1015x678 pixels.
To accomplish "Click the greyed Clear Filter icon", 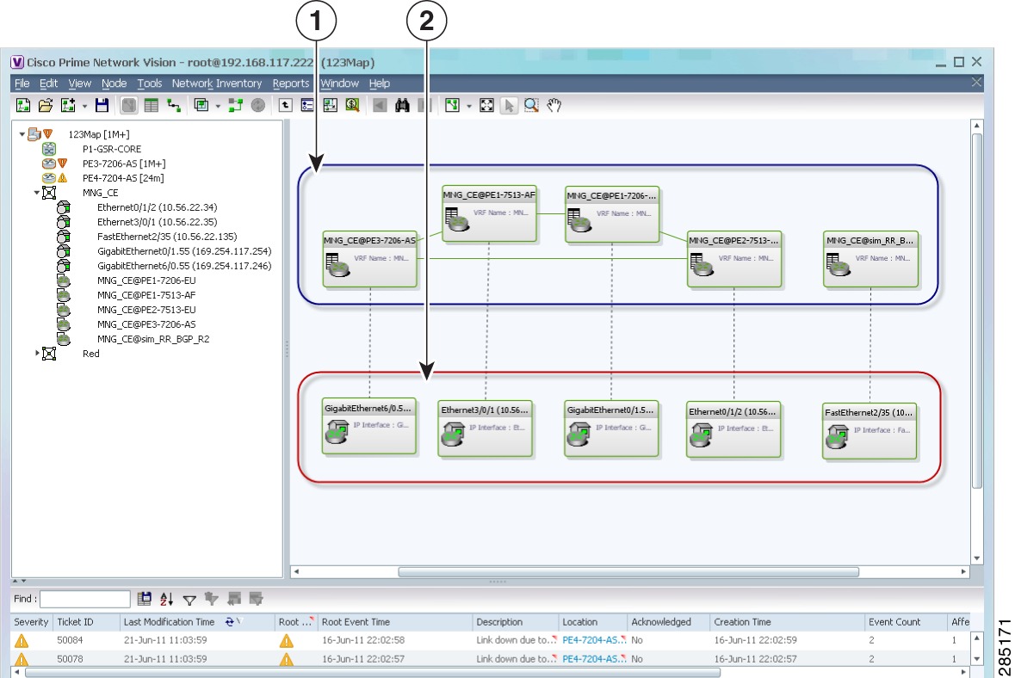I will coord(211,599).
